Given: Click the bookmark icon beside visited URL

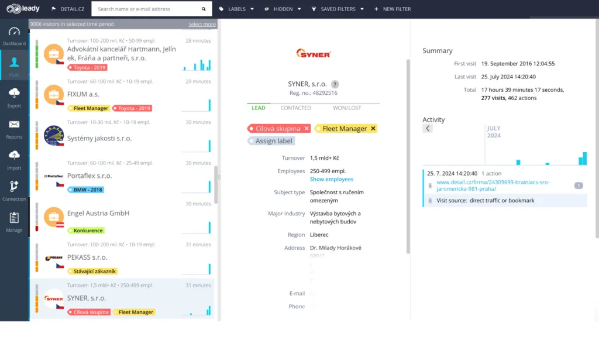Looking at the screenshot, I should [x=430, y=185].
